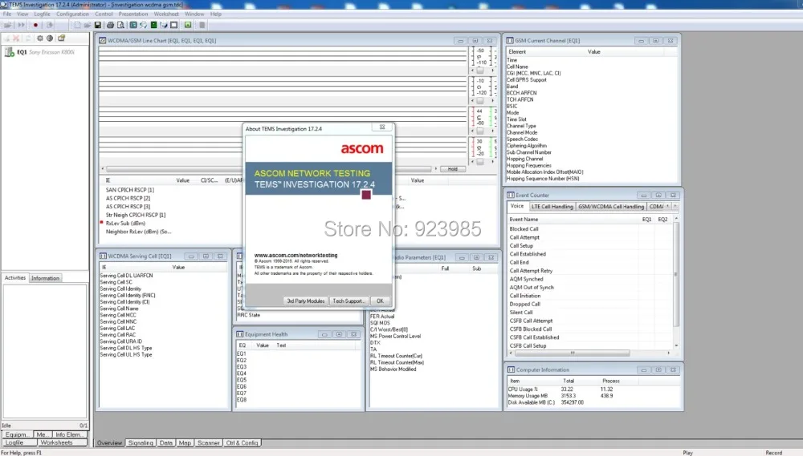This screenshot has height=456, width=803.
Task: Select EQ3 row in Equipment Health
Action: click(x=242, y=367)
